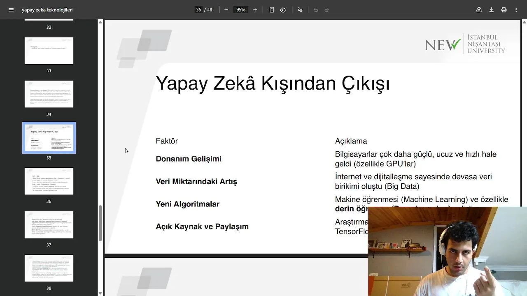Click the slide title 'Yapay Zekâ Kışından Çıkışı'
This screenshot has width=527, height=296.
point(273,83)
